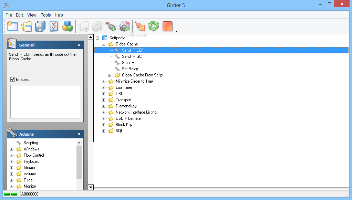Open the File menu
The width and height of the screenshot is (352, 200).
click(x=9, y=15)
